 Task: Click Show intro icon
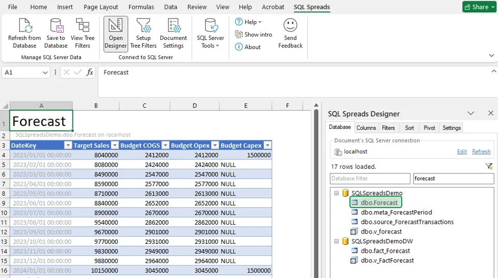tap(239, 35)
